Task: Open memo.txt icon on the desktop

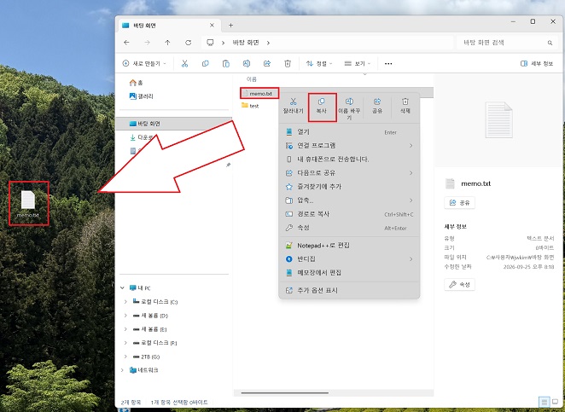Action: [x=28, y=204]
